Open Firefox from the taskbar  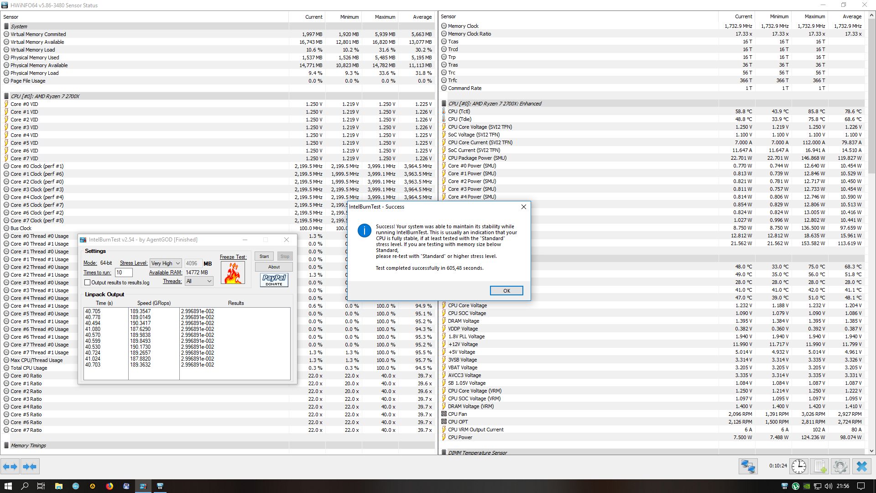(109, 486)
